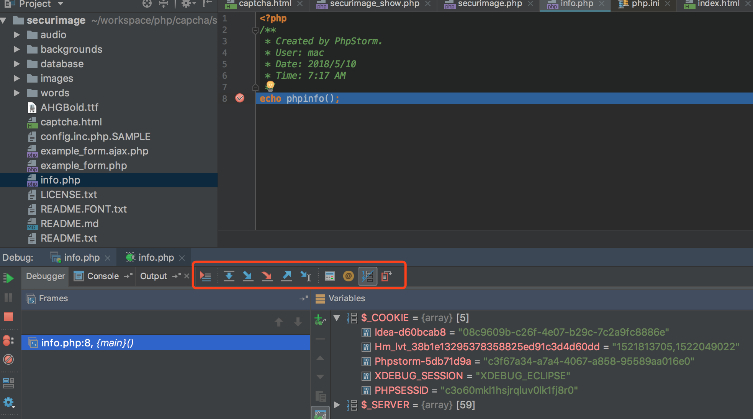Click the Step Into icon
The image size is (753, 419).
(248, 276)
